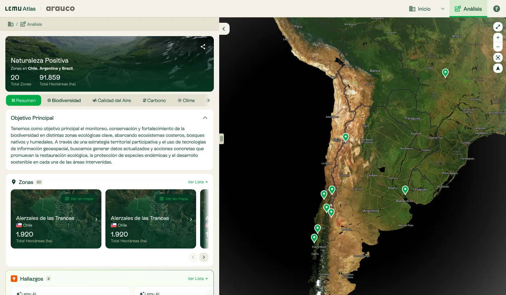Screen dimensions: 506x295
Task: Click the orange Hallazgos icon
Action: click(x=14, y=279)
